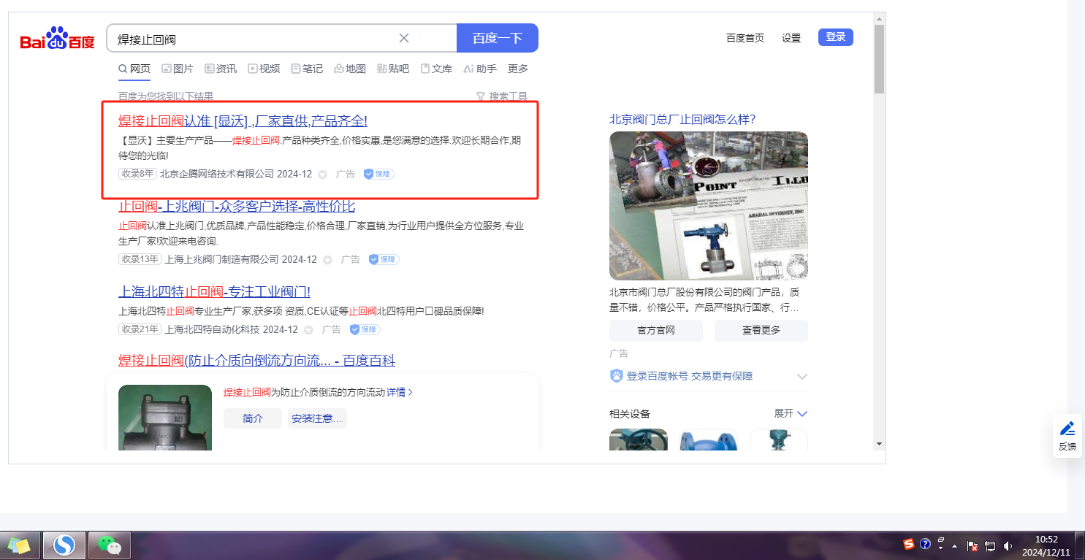
Task: Click the 登录百度帐号 交易更有保障 link
Action: (690, 376)
